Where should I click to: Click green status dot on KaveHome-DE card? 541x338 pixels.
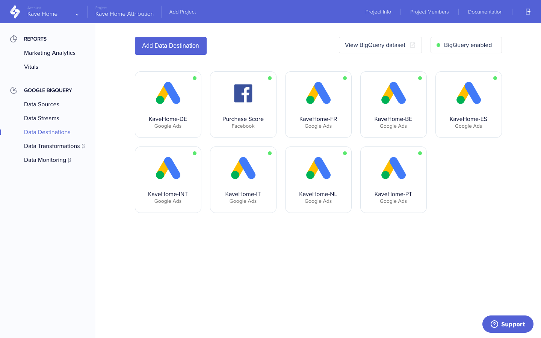[x=195, y=78]
